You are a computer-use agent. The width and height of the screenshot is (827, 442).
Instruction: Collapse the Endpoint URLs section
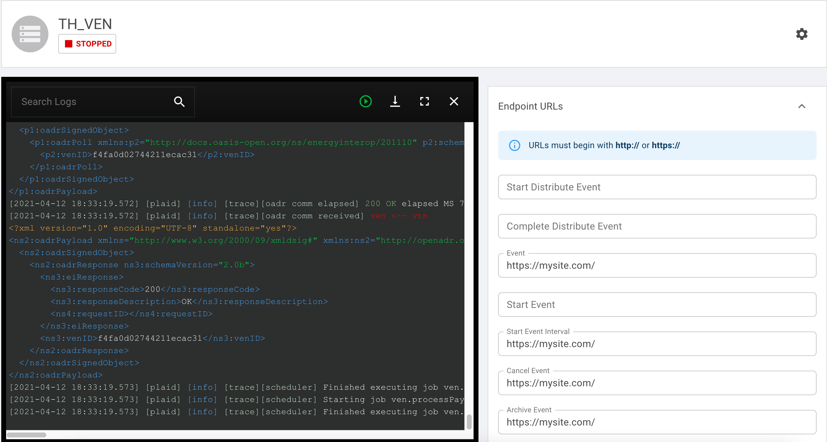tap(802, 107)
